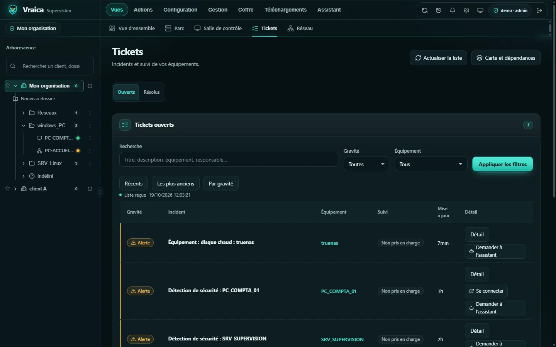
Task: Click the monitor display icon in top bar
Action: (x=480, y=10)
